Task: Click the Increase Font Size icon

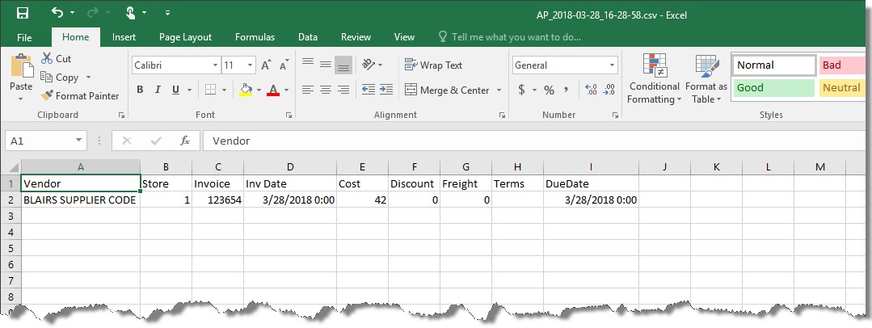Action: click(267, 65)
